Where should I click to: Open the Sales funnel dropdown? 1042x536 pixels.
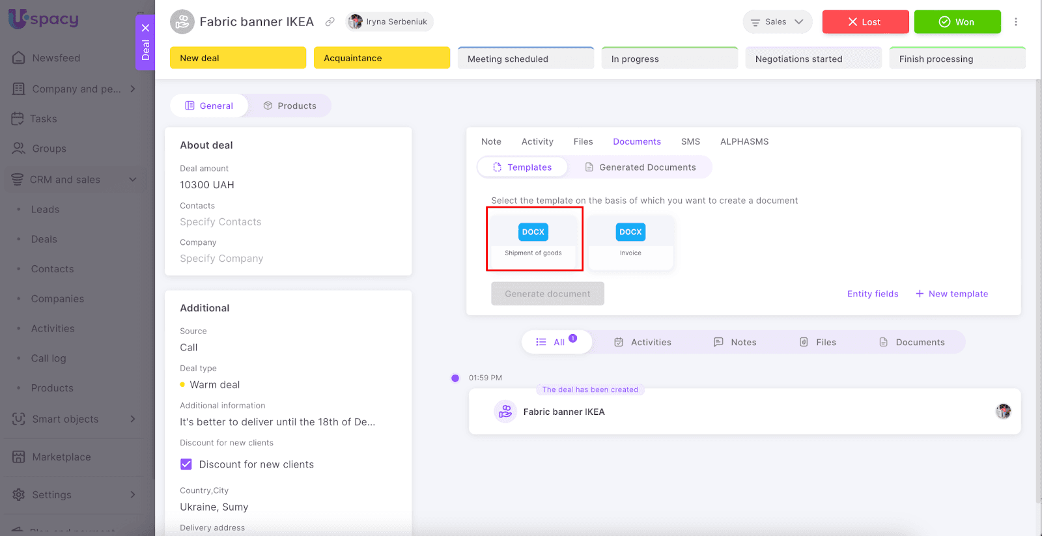click(x=777, y=22)
